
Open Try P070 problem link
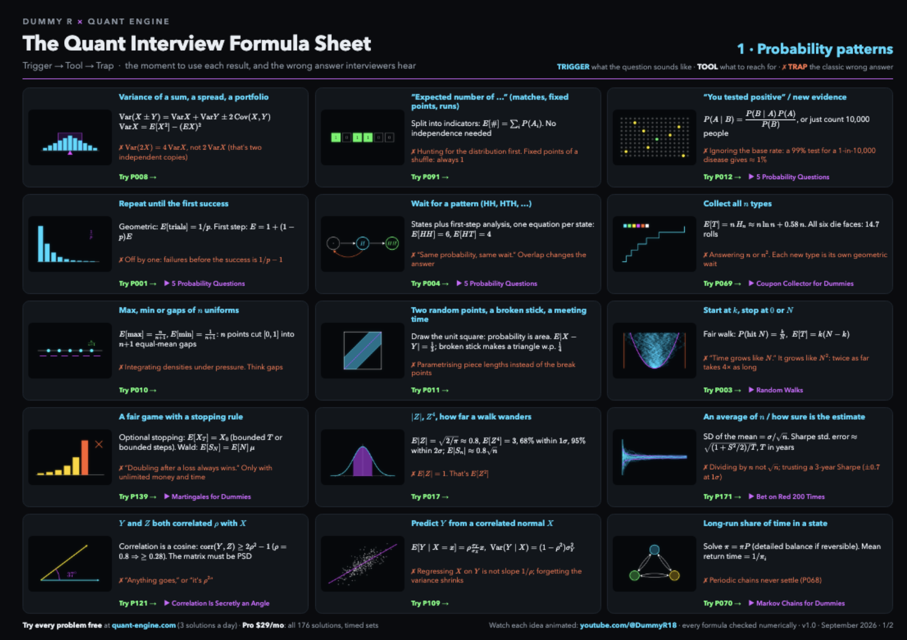(722, 603)
